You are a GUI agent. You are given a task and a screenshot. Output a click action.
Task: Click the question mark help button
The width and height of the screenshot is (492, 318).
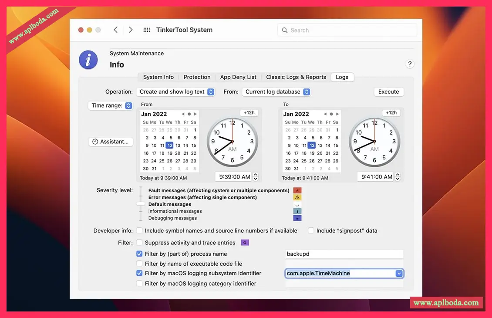(x=409, y=64)
